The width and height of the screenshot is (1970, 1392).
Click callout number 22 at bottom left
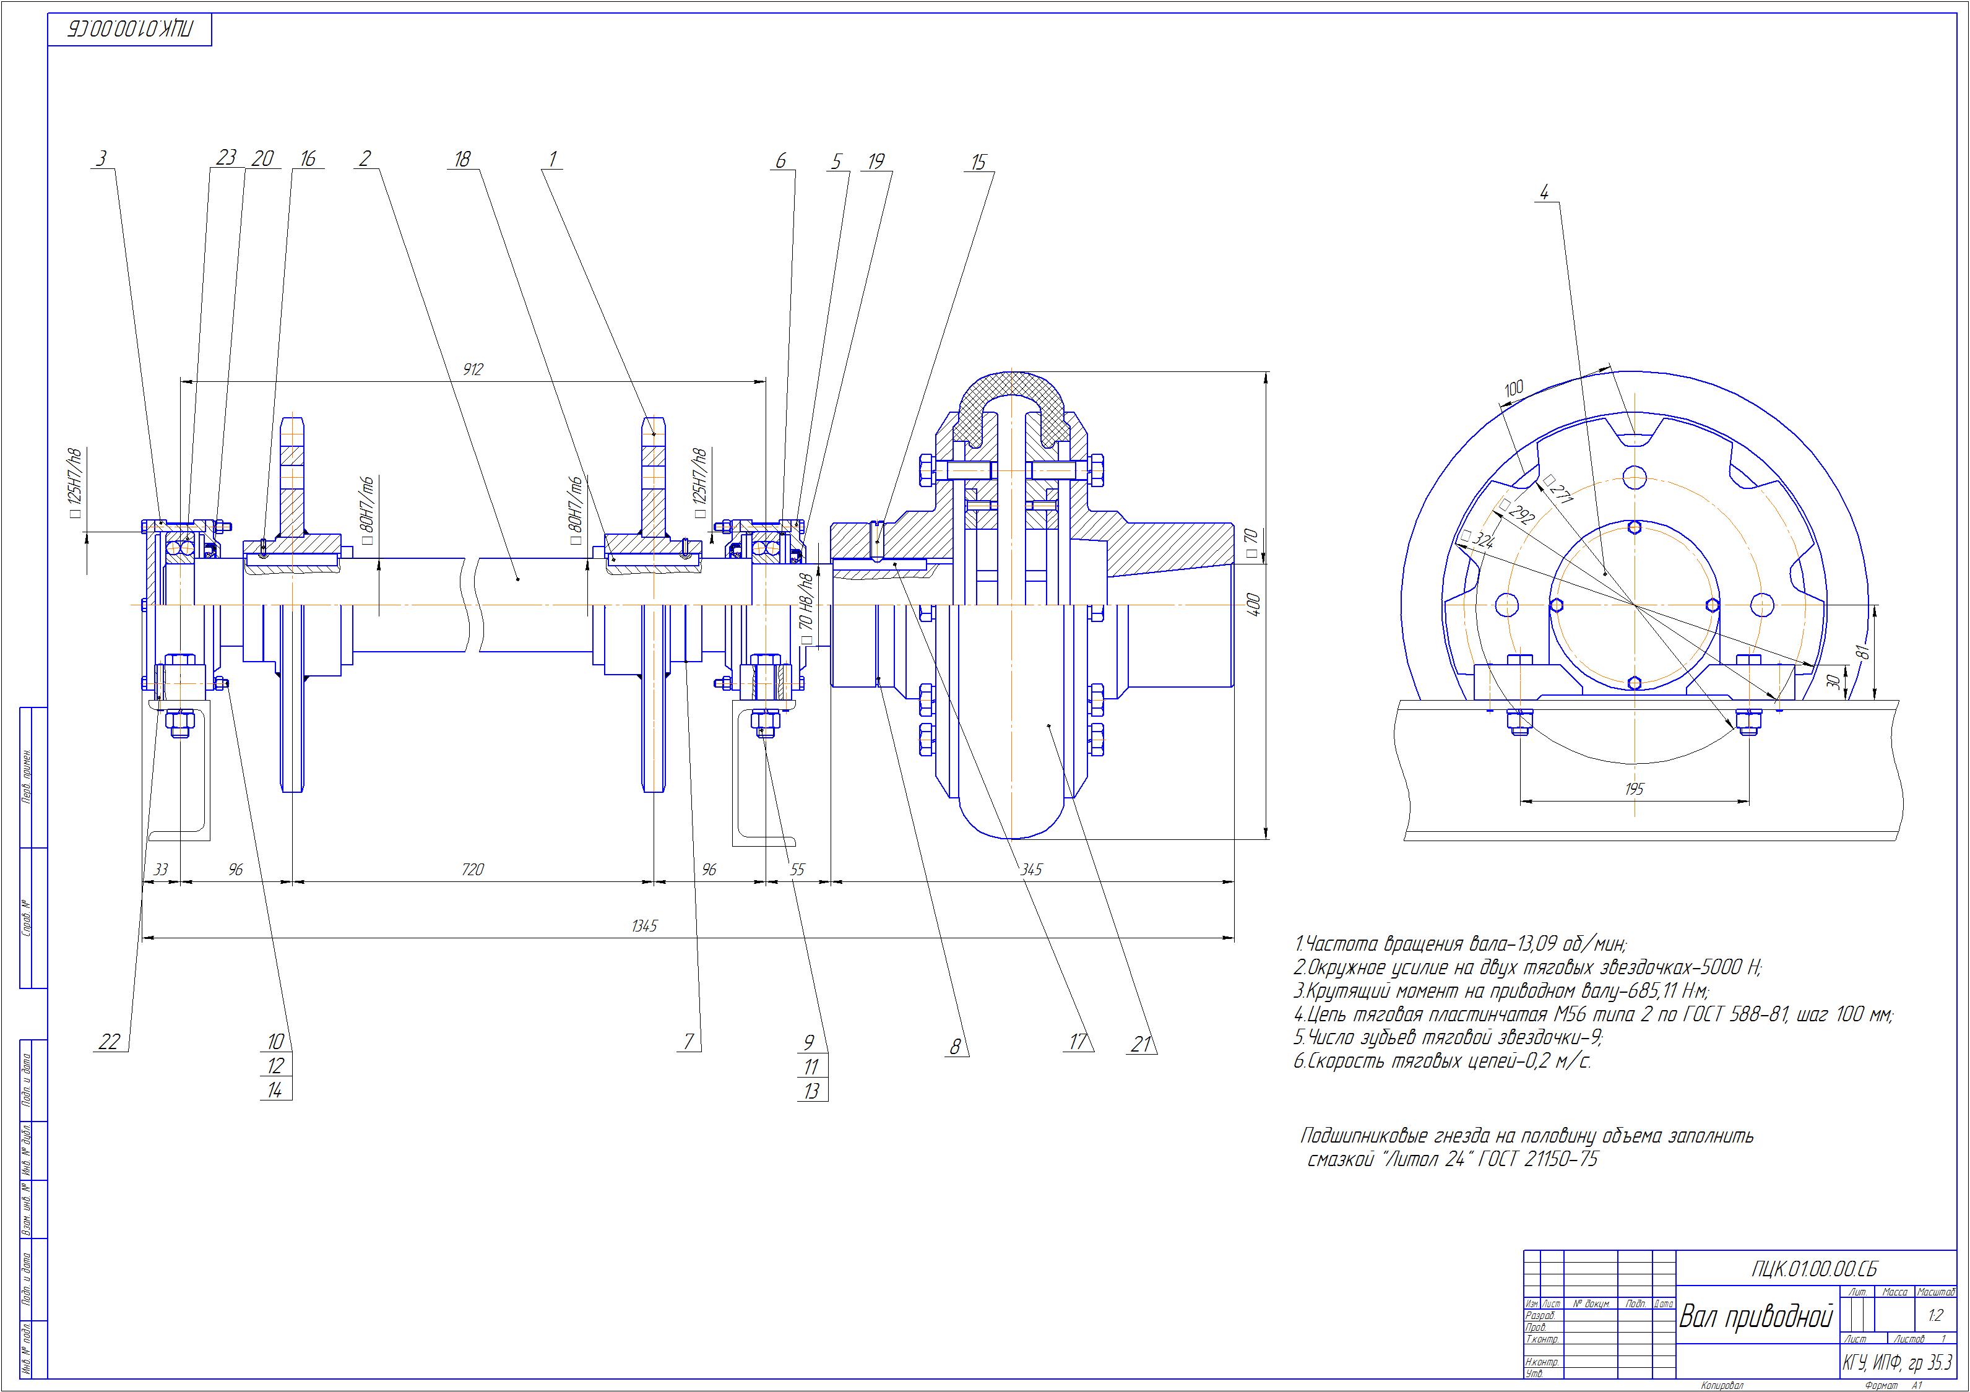click(x=110, y=1043)
